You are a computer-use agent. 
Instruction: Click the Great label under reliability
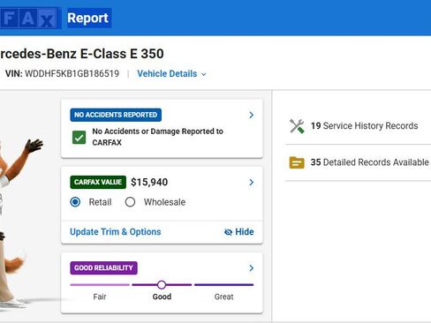(x=224, y=297)
